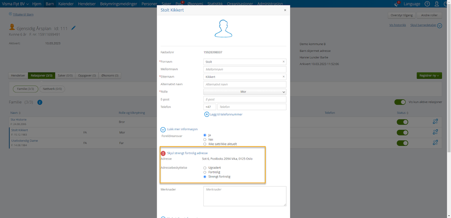
Task: Open Uselvstendig Dame relation link
Action: [24, 141]
